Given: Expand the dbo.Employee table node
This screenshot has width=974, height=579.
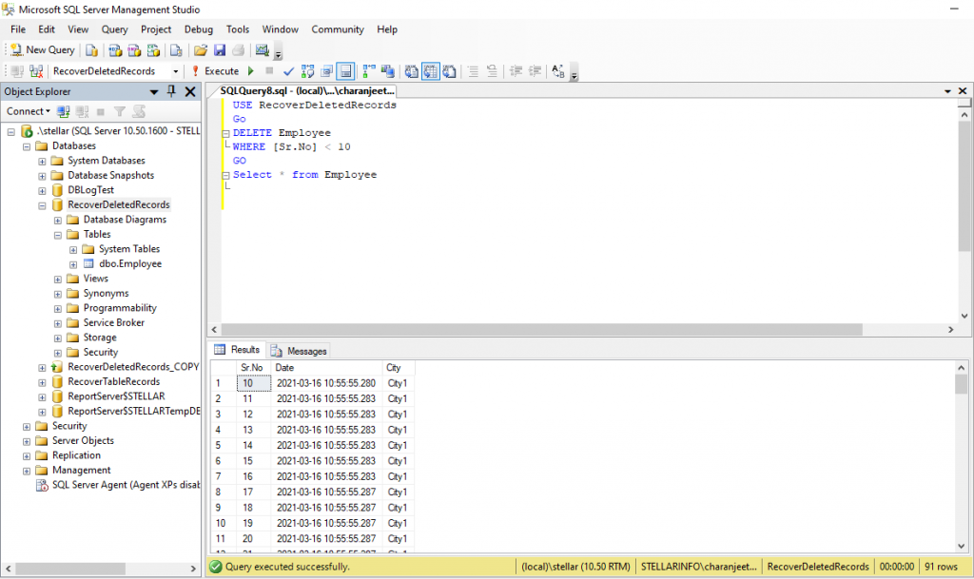Looking at the screenshot, I should 73,264.
